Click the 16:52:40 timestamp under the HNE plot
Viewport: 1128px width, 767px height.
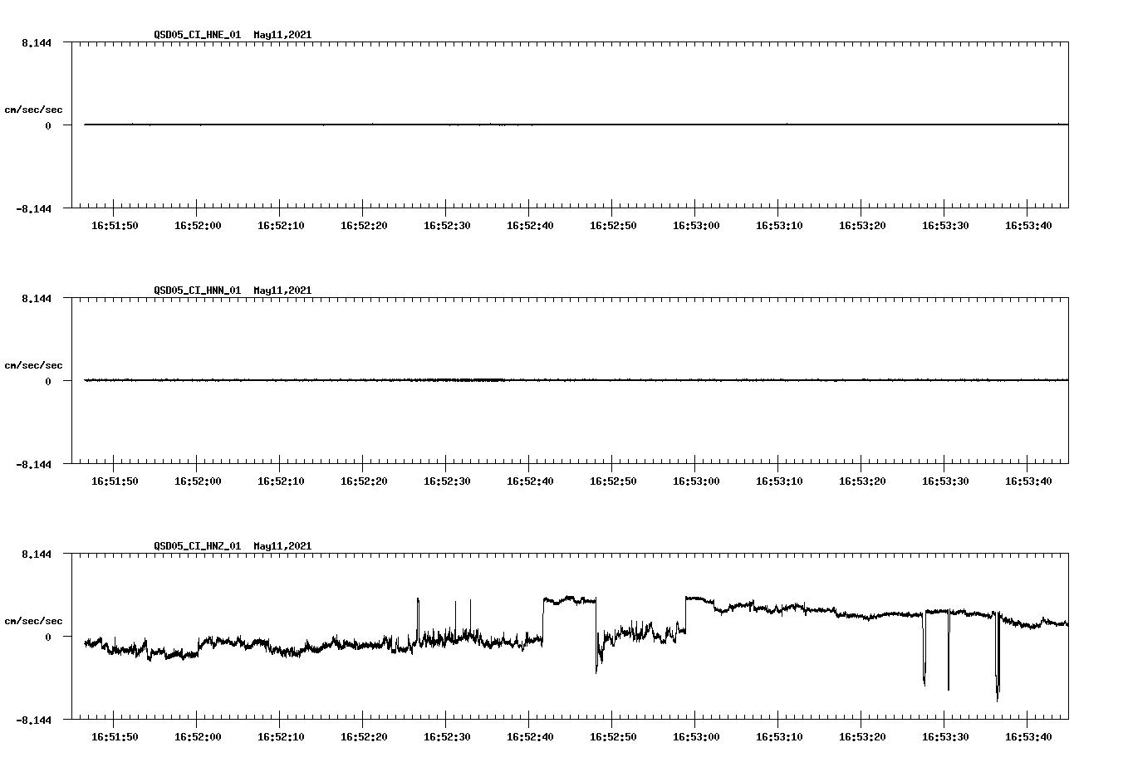[529, 224]
